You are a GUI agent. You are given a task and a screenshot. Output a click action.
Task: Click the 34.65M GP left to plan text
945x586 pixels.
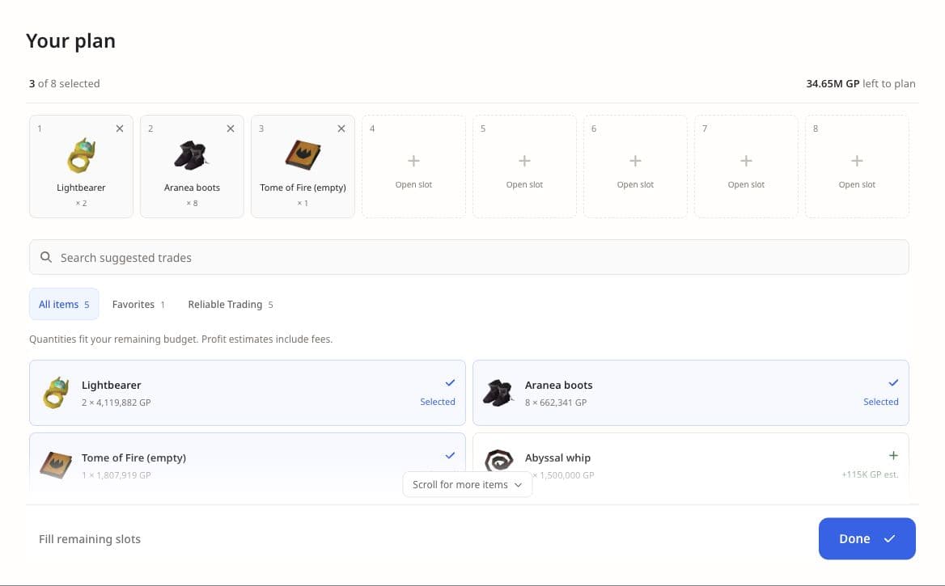click(x=861, y=84)
